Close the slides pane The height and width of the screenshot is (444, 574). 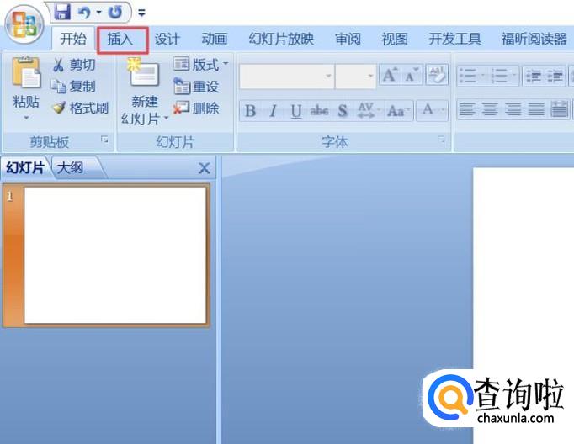[204, 168]
